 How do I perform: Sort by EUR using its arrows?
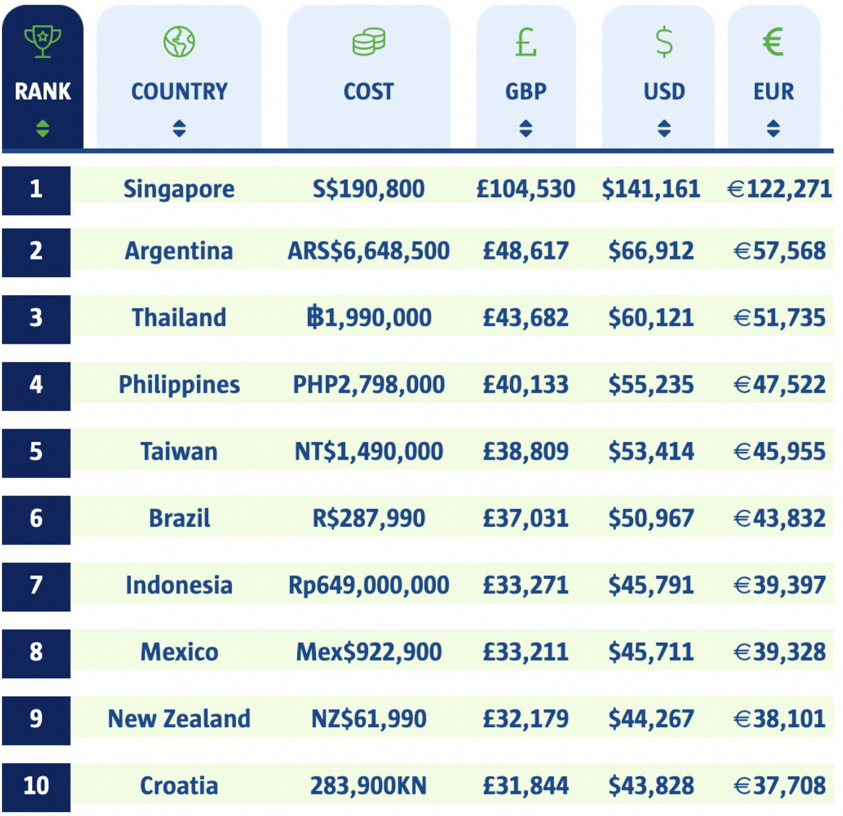[773, 128]
